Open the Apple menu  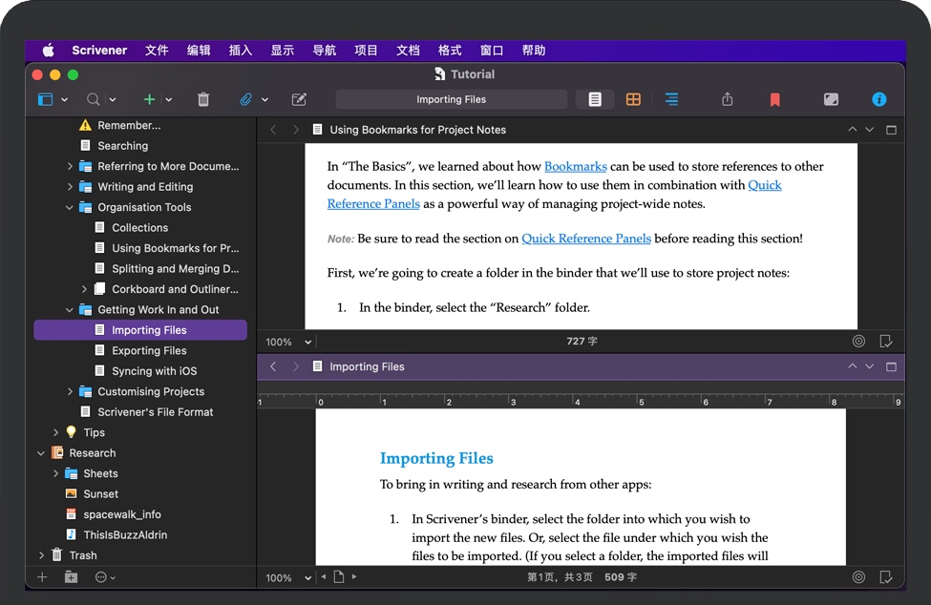pos(49,51)
